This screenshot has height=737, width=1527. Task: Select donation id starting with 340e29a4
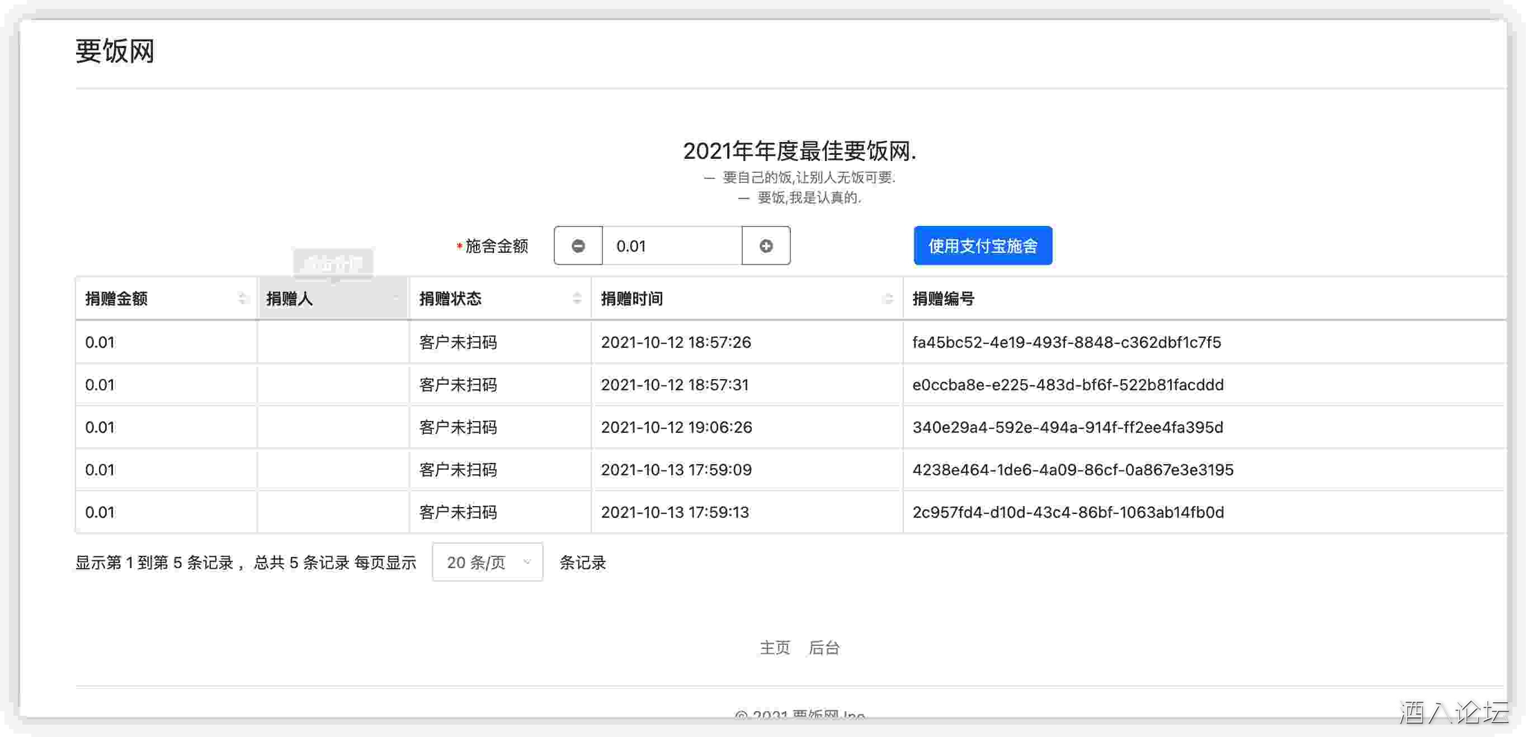click(x=1068, y=427)
